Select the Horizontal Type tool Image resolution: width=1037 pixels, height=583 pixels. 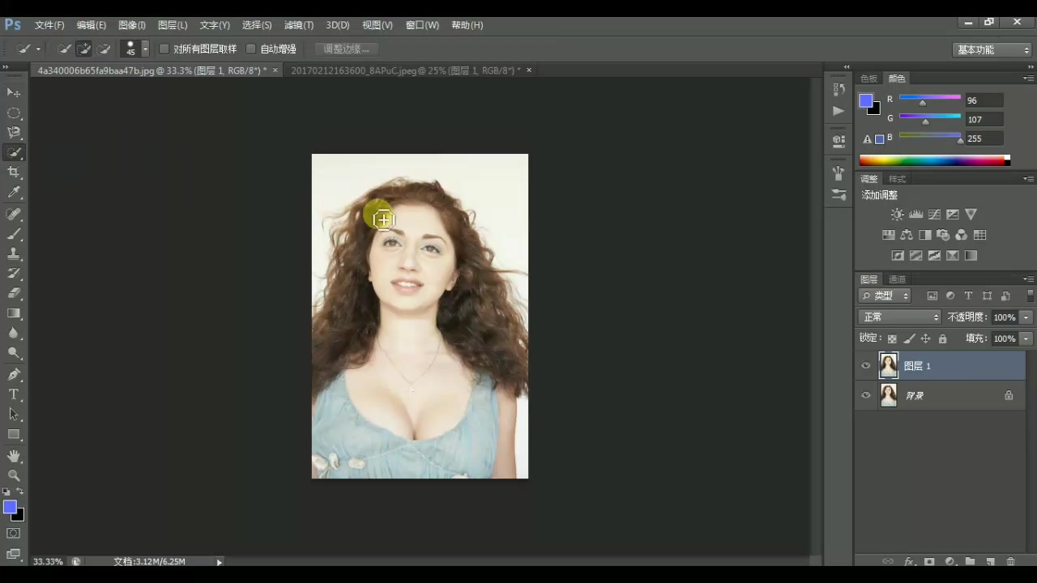tap(14, 394)
